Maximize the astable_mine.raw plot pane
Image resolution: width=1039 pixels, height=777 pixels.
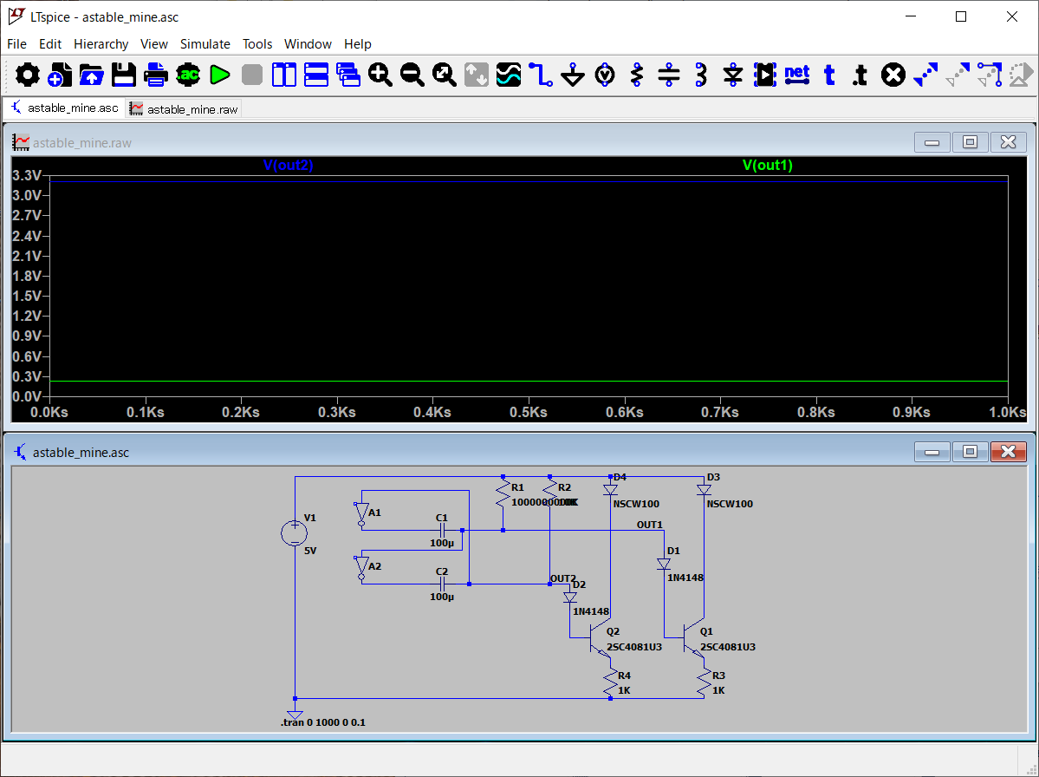970,142
